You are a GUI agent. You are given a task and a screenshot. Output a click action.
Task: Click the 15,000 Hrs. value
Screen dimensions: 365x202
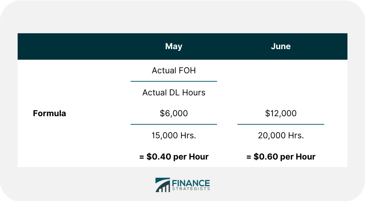tap(174, 135)
